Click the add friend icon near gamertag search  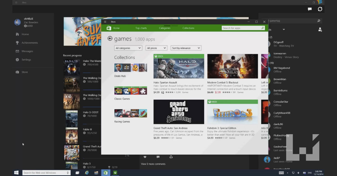[320, 30]
